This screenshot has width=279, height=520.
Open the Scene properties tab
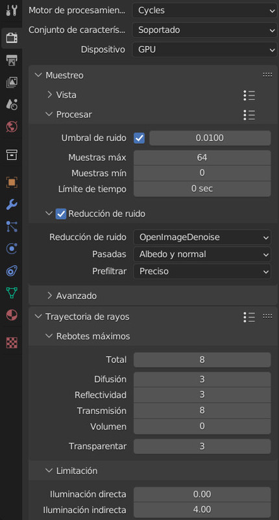[x=12, y=105]
